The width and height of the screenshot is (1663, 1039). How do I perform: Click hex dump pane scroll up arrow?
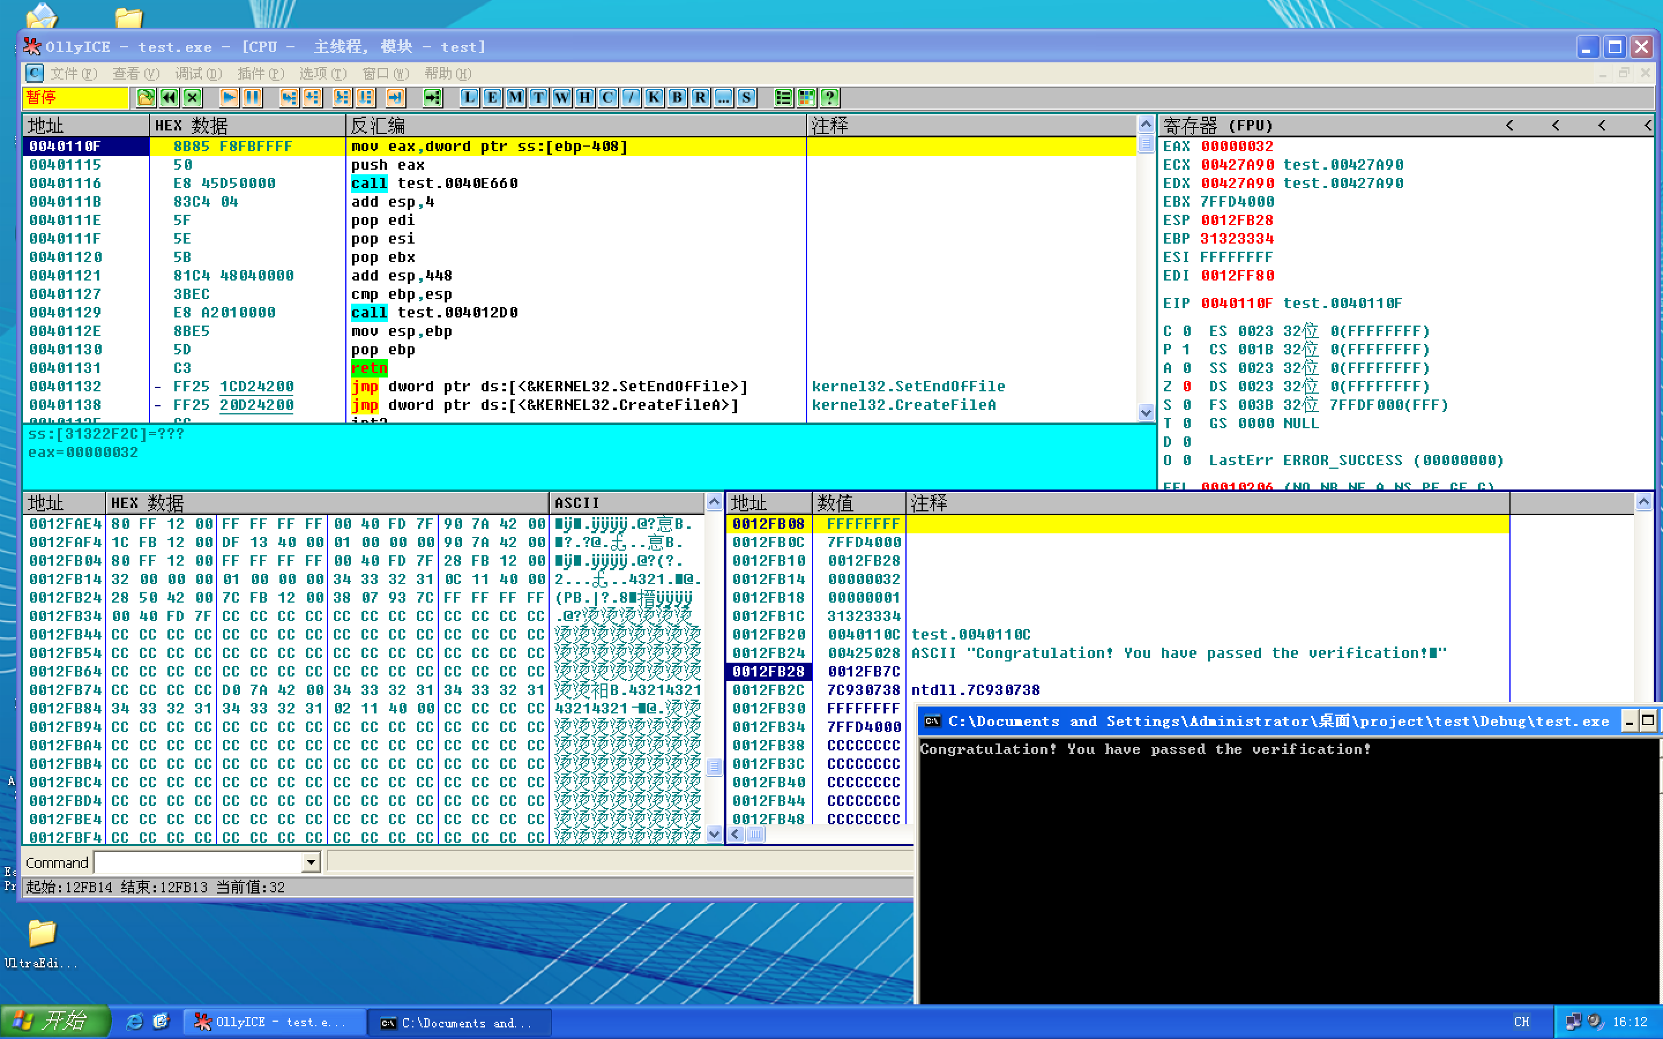[x=714, y=503]
